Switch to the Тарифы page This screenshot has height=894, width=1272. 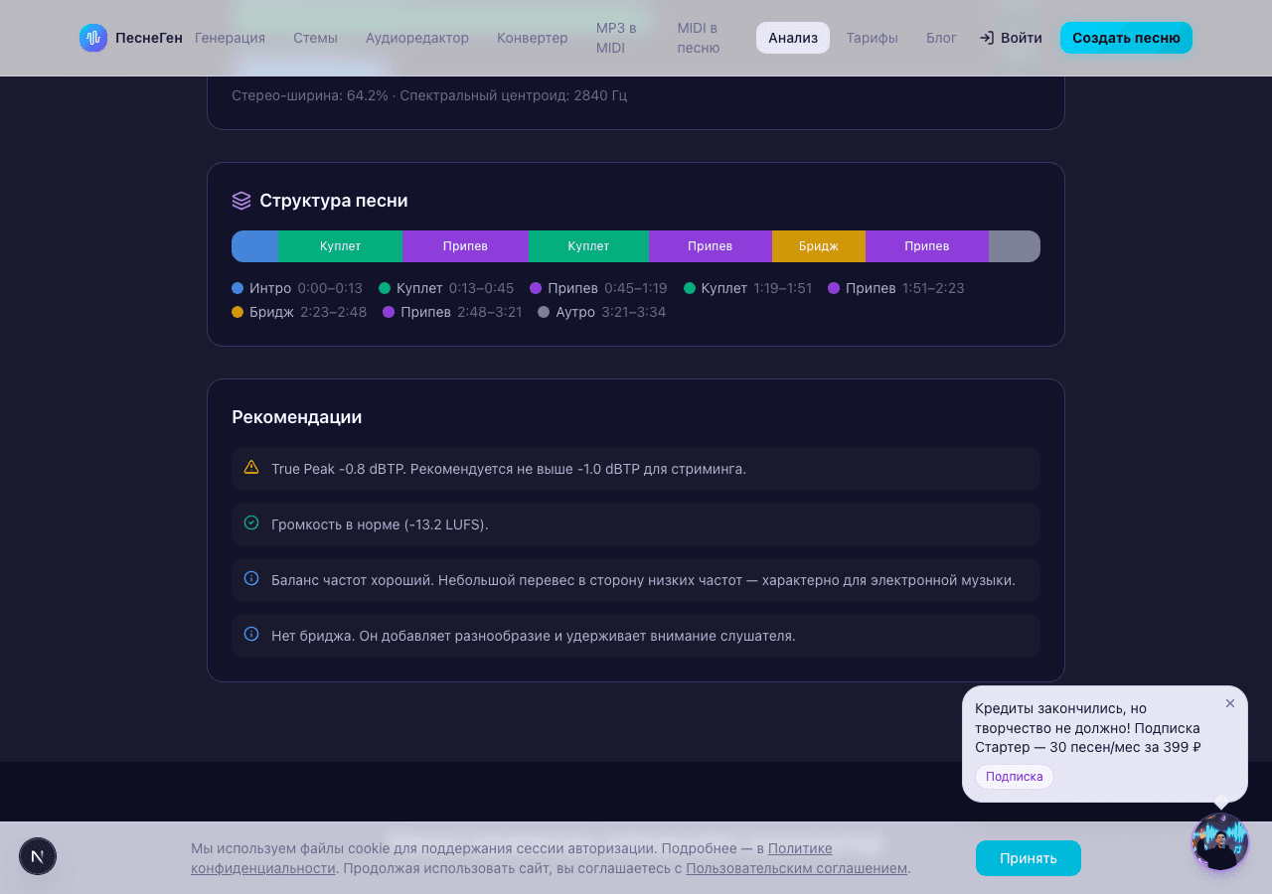(x=872, y=38)
